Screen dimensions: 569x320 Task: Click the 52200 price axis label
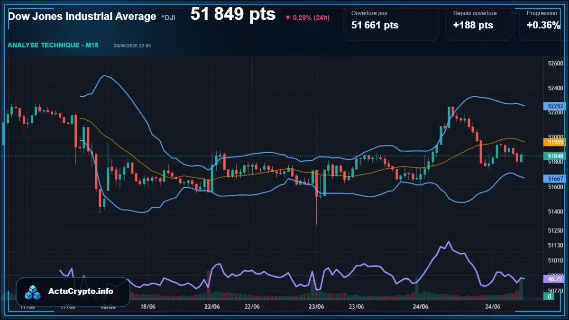coord(555,113)
